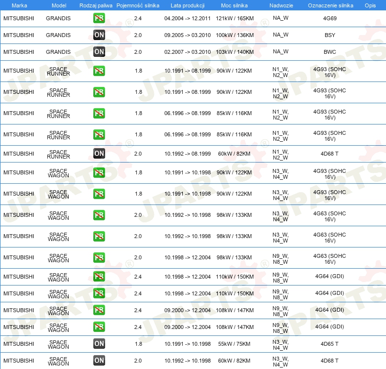Click capacity 2.0 in the BWC row
Screen dimensions: 386x369
pos(138,52)
